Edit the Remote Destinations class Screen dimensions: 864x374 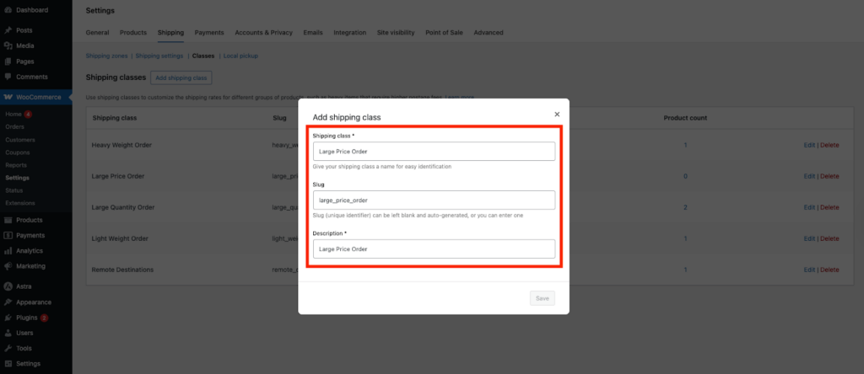click(x=809, y=270)
